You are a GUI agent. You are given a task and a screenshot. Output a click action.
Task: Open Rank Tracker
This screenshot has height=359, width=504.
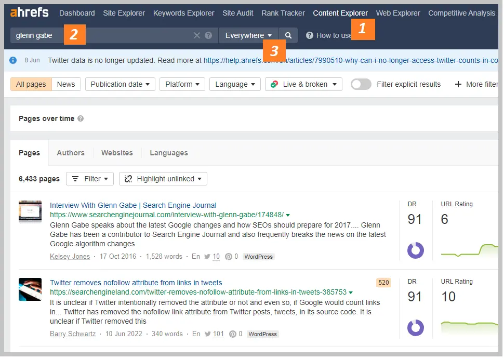coord(283,13)
